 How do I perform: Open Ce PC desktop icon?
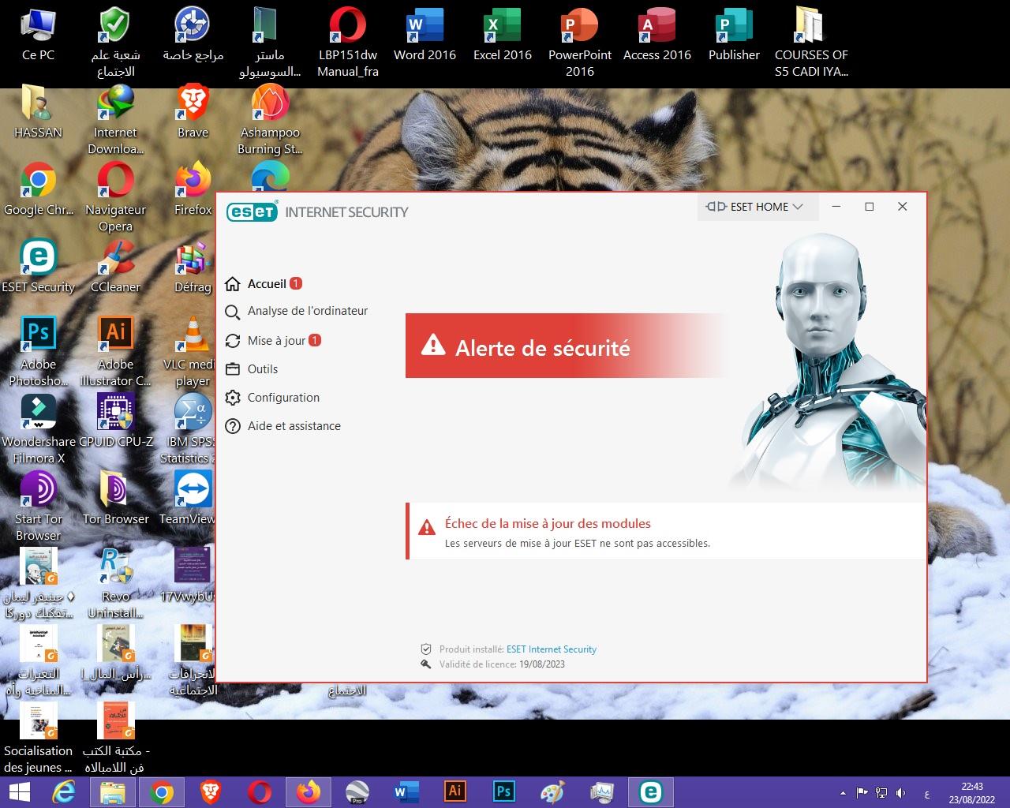38,34
